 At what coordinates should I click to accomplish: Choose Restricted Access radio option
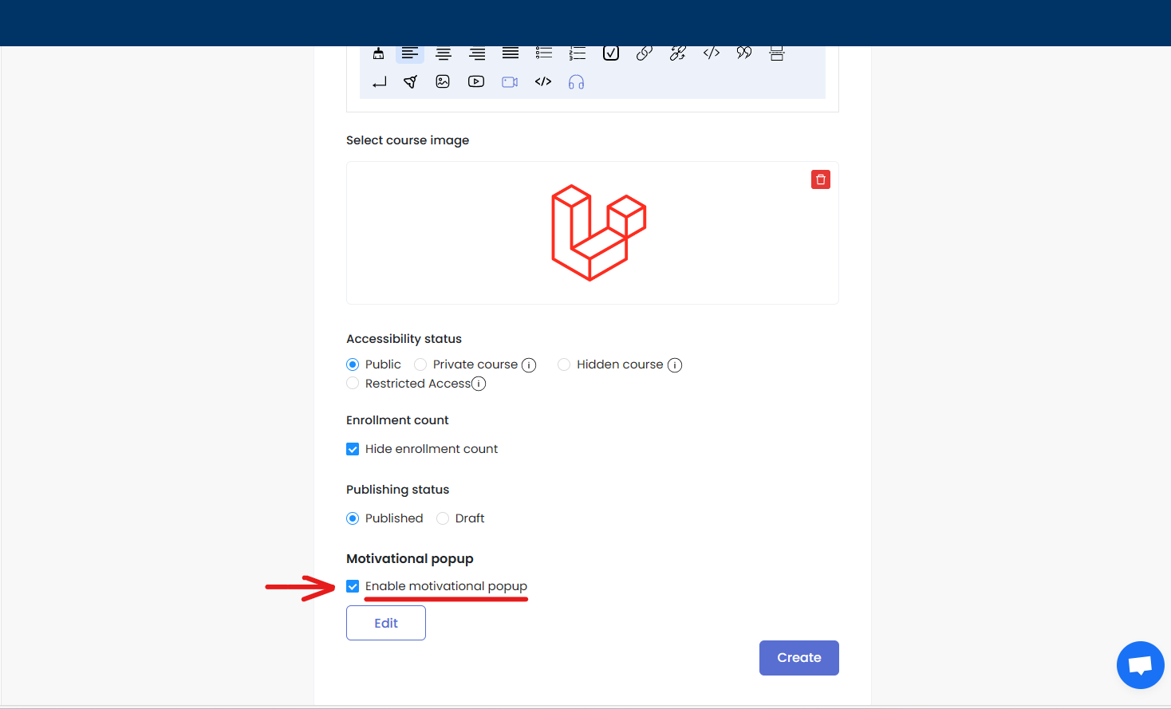[x=353, y=384]
